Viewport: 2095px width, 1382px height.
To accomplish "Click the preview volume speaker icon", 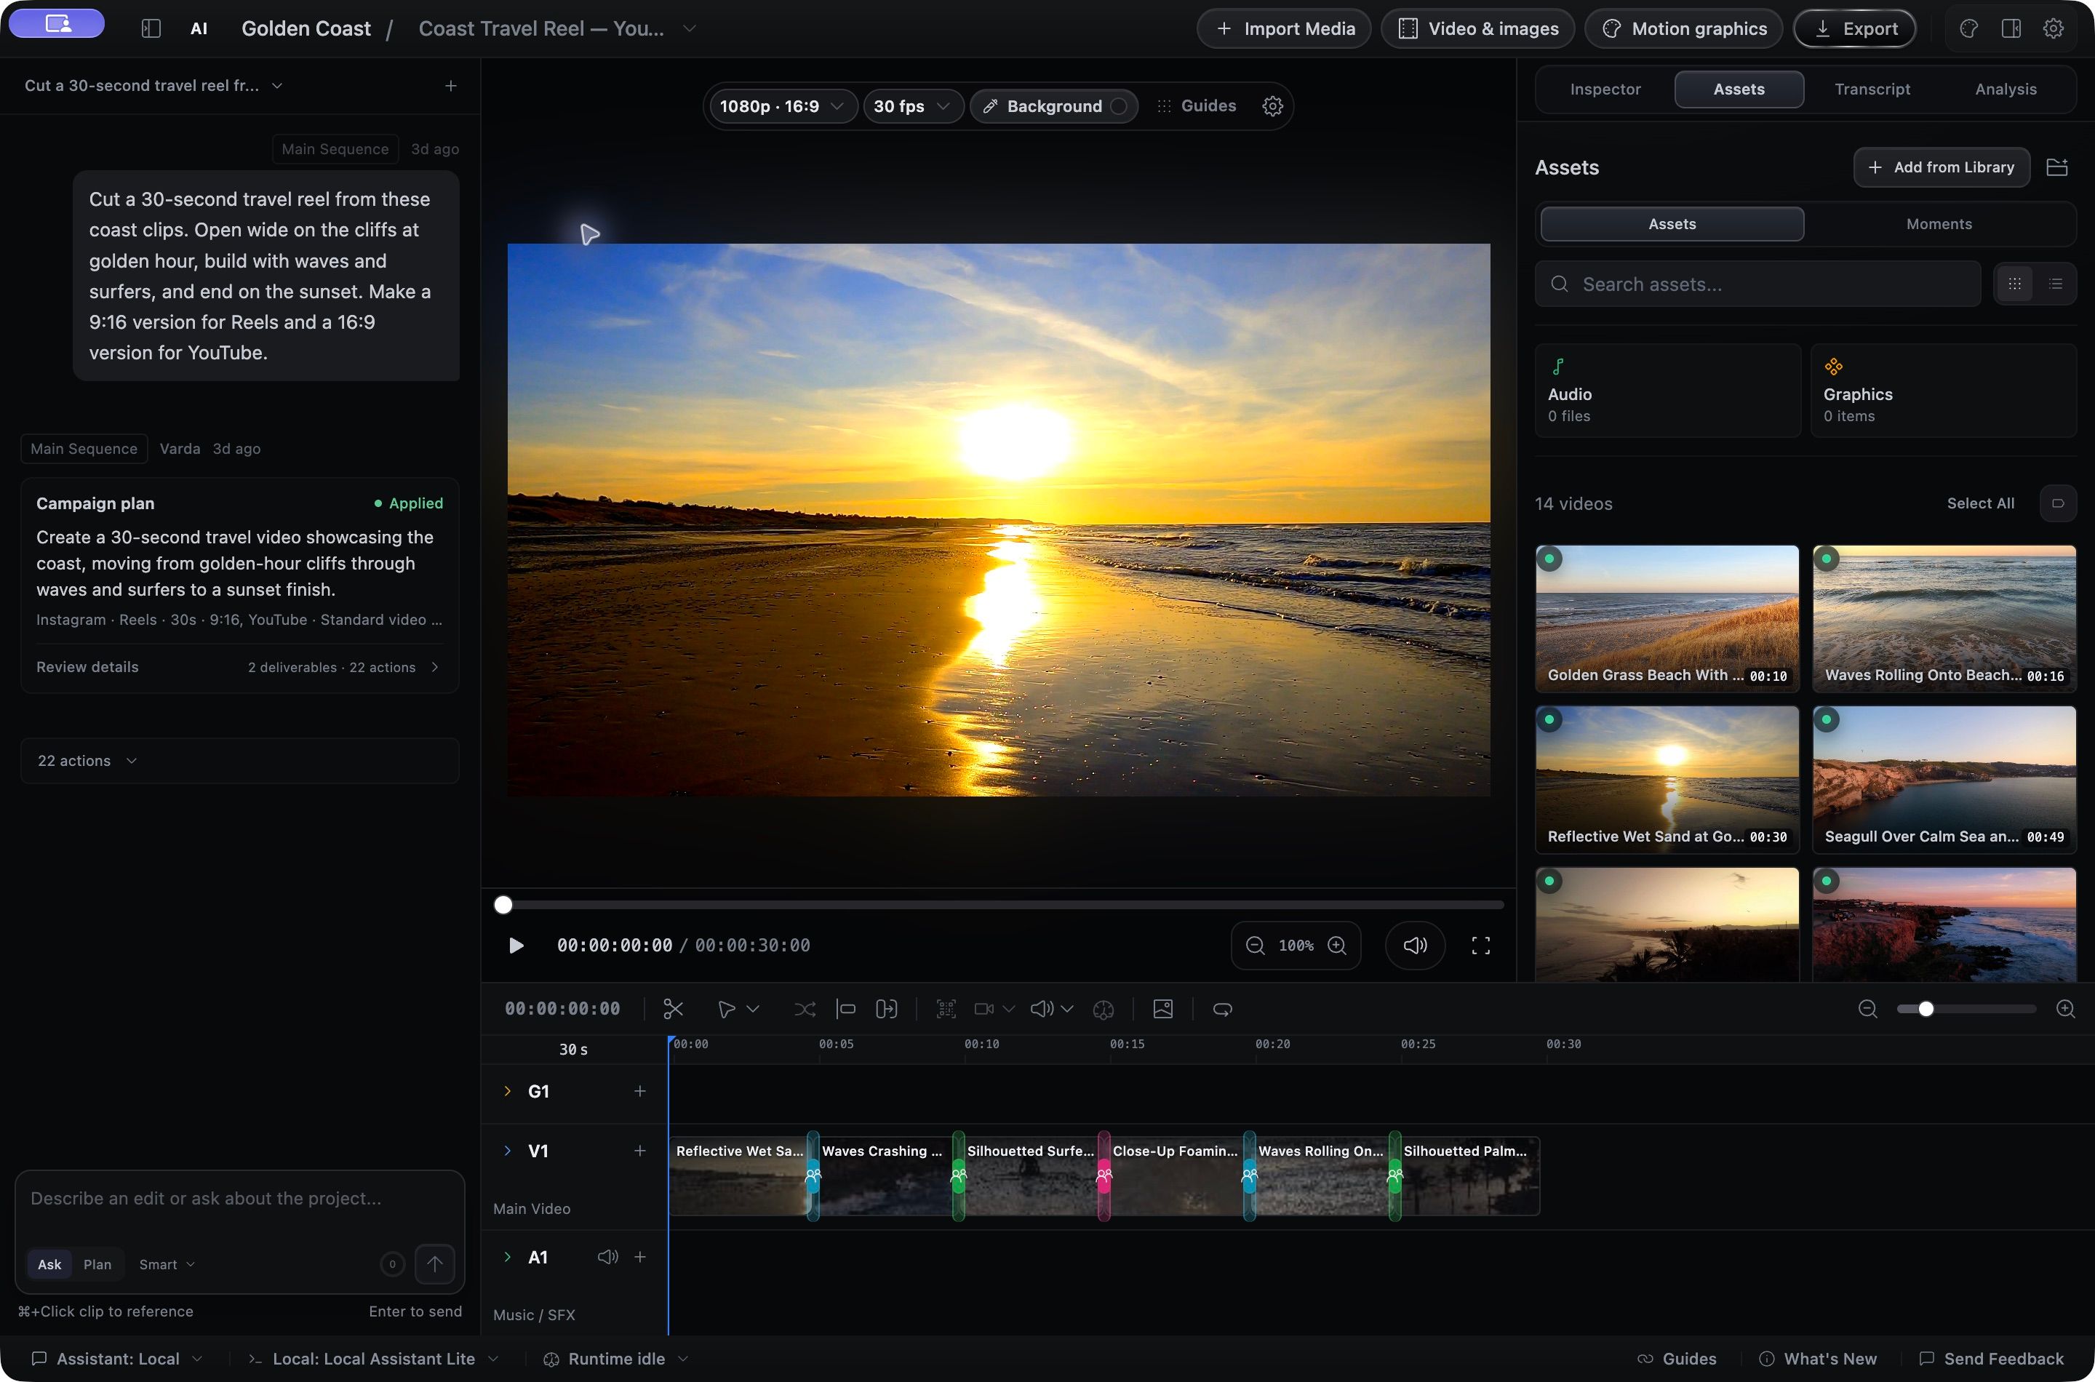I will tap(1416, 946).
